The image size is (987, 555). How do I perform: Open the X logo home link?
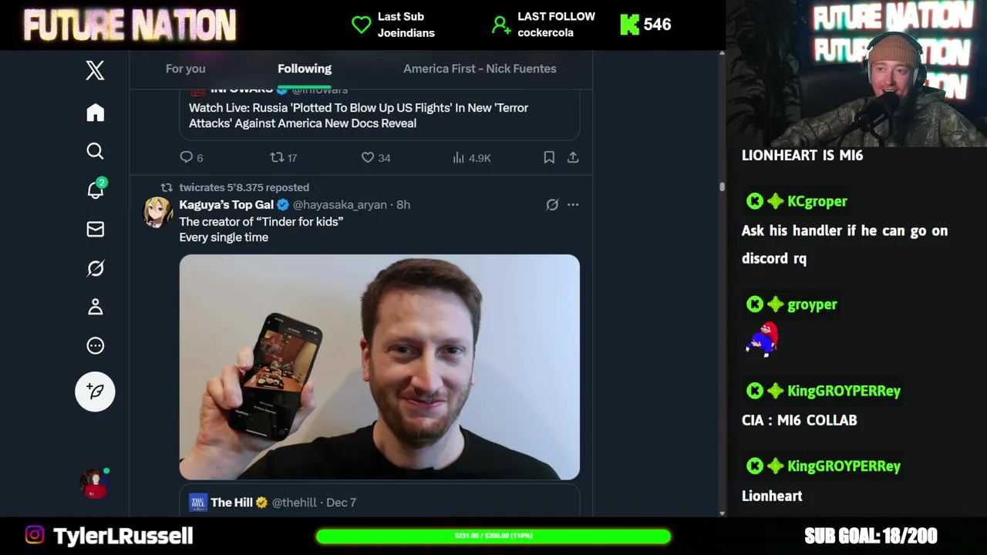(x=95, y=71)
